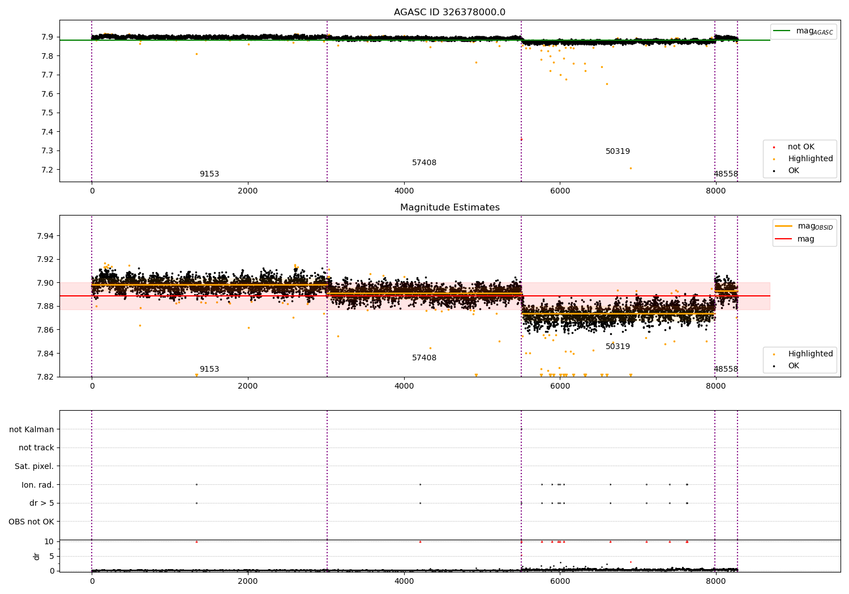Click the 'Sat. pixel.' row label
The width and height of the screenshot is (849, 594).
[x=35, y=466]
